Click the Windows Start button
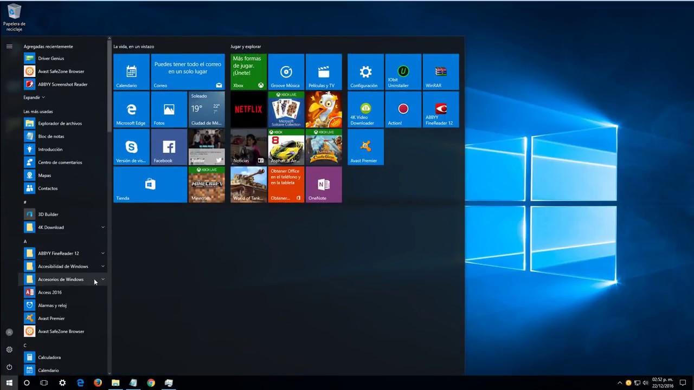Viewport: 694px width, 390px height. (9, 383)
